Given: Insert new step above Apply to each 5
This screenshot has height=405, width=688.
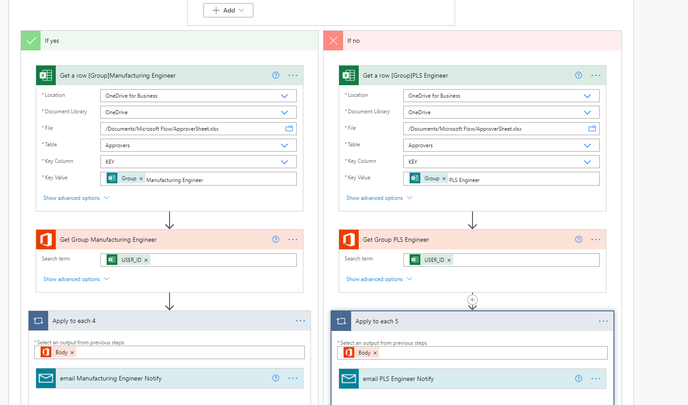Looking at the screenshot, I should 472,300.
